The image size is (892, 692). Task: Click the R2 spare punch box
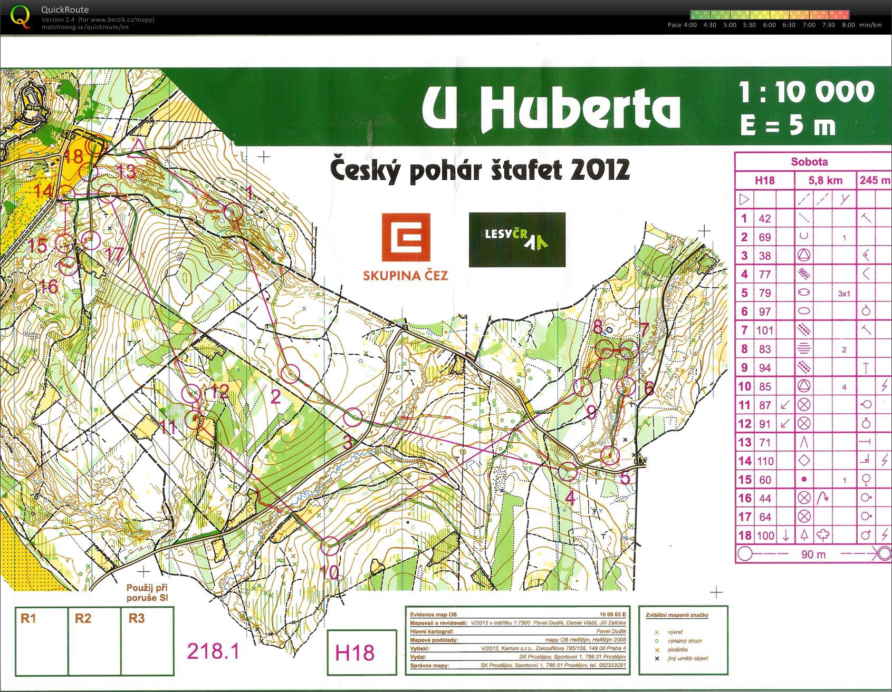(x=95, y=641)
